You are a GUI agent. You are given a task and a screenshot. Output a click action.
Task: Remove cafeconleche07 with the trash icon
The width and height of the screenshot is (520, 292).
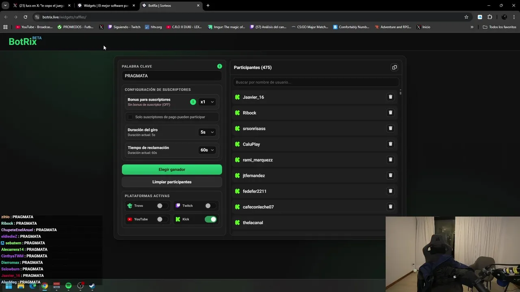click(x=390, y=206)
